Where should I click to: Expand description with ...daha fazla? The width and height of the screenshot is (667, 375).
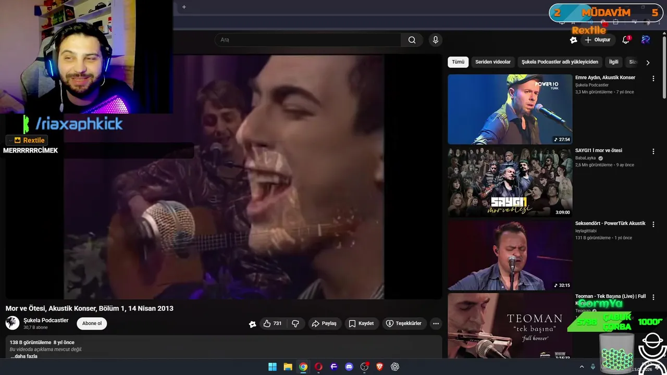(x=24, y=356)
